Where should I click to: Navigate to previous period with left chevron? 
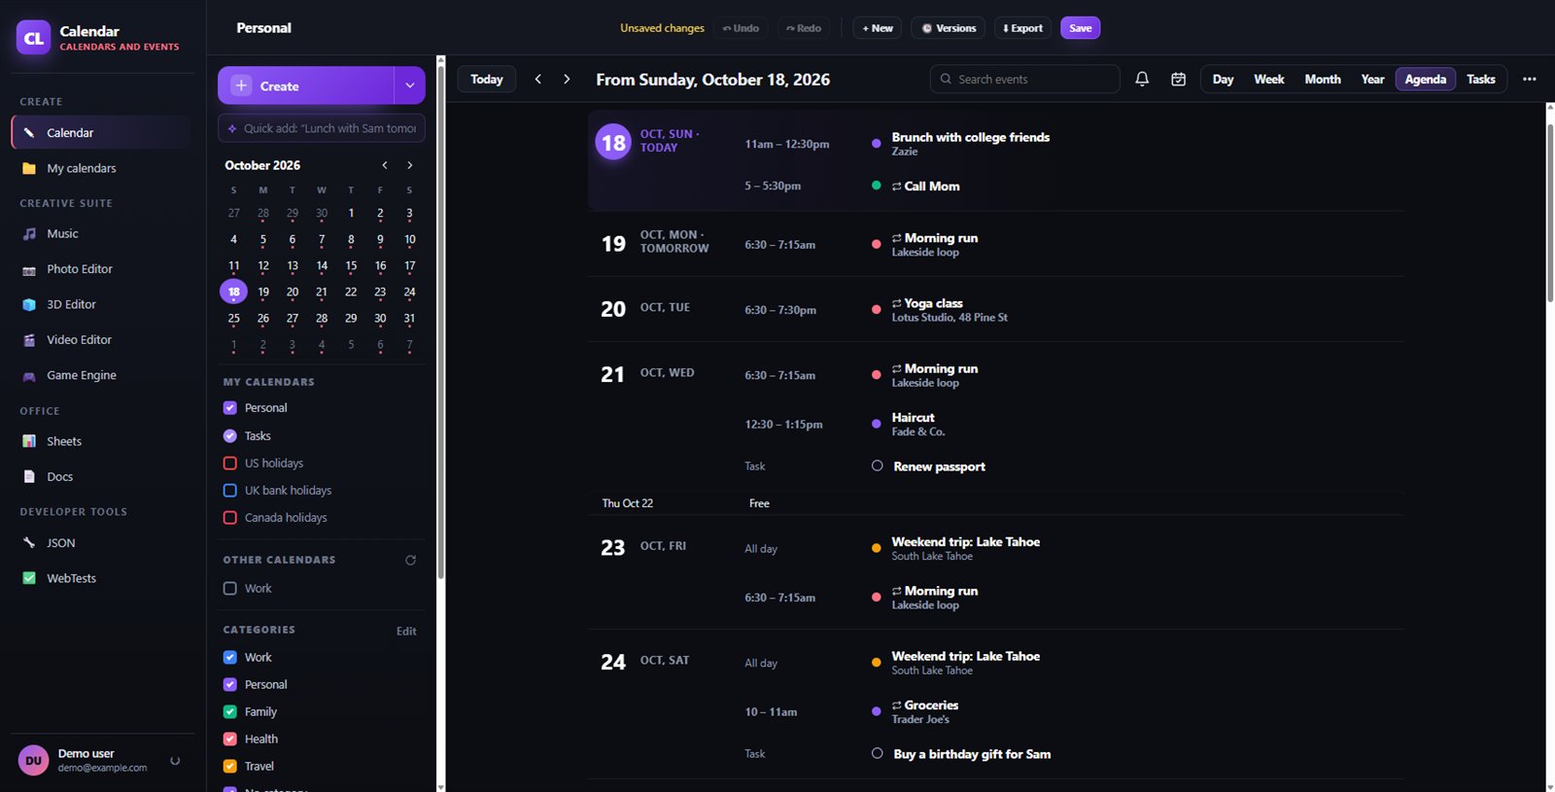(x=538, y=79)
